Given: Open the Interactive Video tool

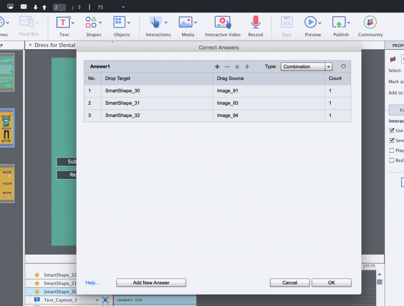Looking at the screenshot, I should tap(222, 23).
